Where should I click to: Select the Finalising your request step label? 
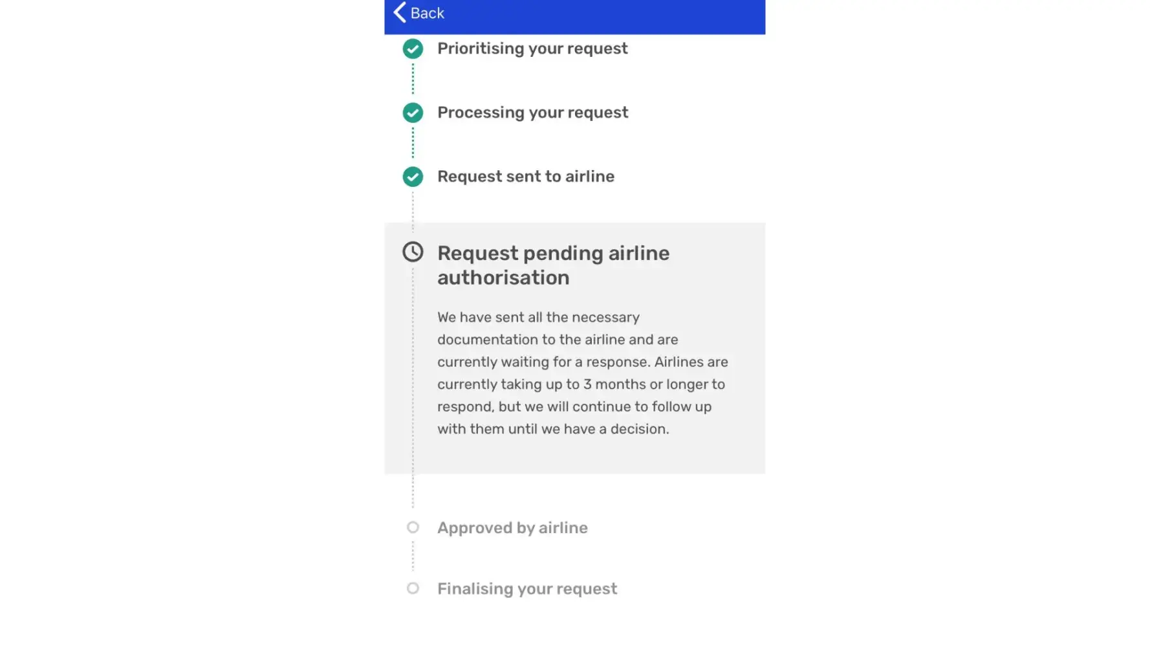click(526, 589)
